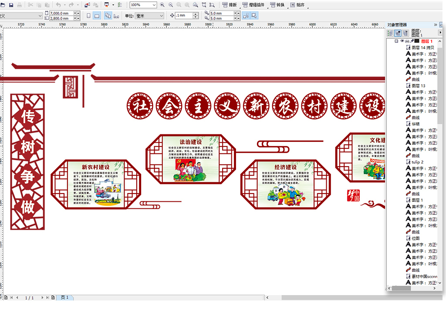Open the 排版 menu
Screen dimensions: 446x334
tap(230, 5)
